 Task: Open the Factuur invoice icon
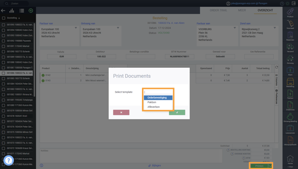point(290,93)
